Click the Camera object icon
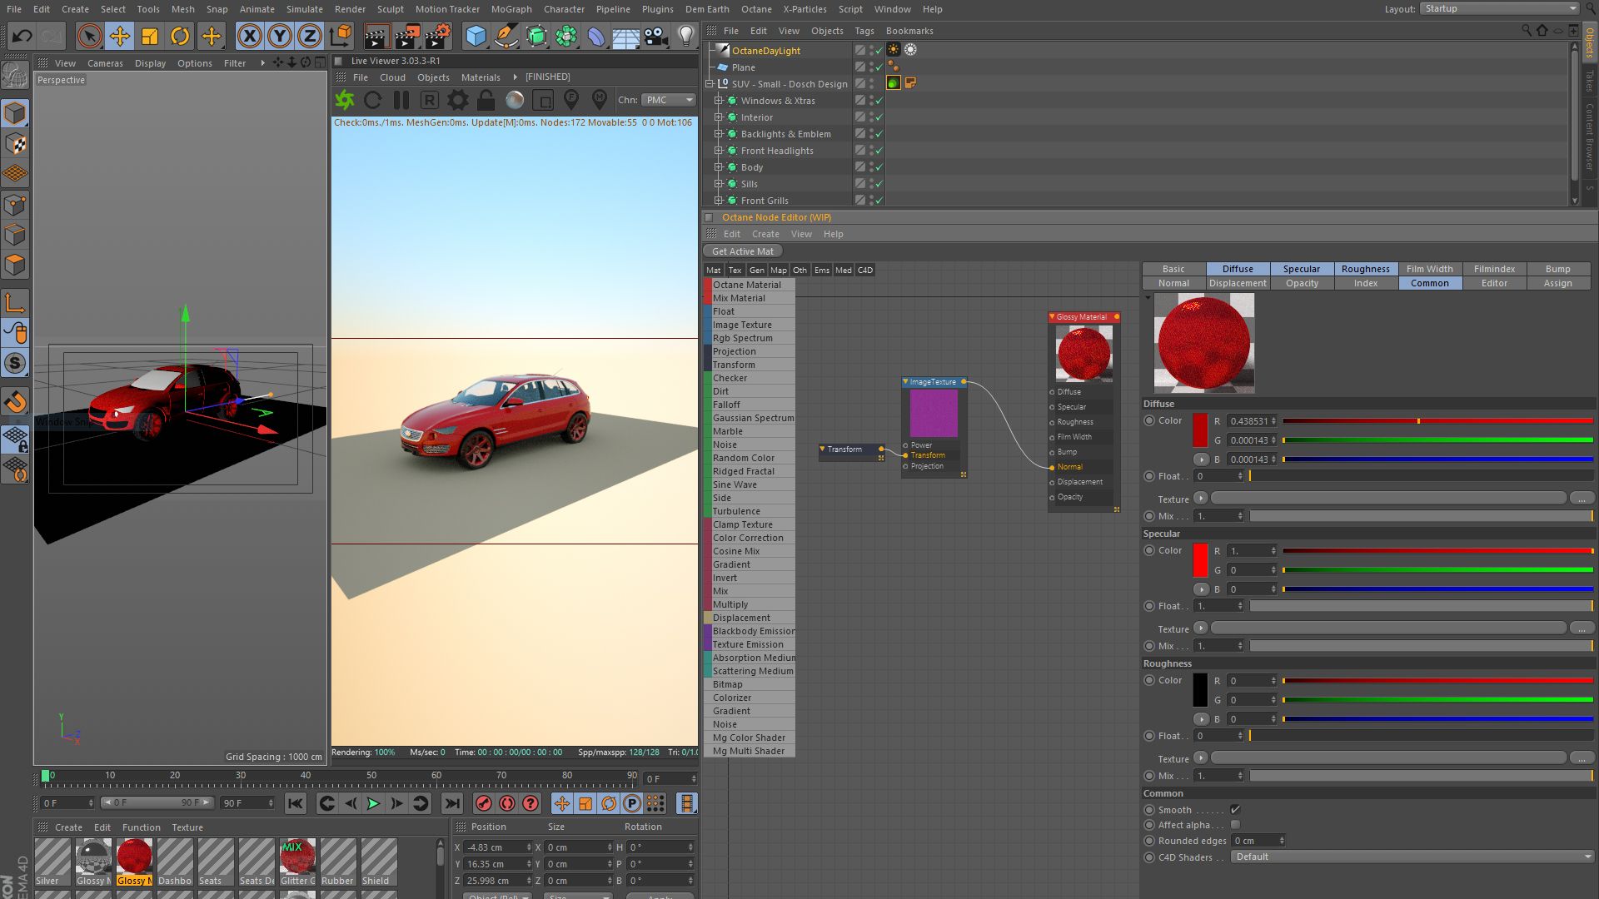Screen dimensions: 1599x899 tap(655, 36)
